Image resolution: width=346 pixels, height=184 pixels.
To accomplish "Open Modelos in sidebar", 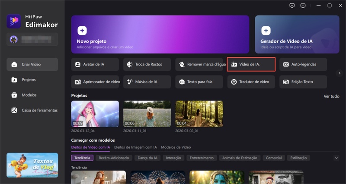I will pyautogui.click(x=32, y=95).
